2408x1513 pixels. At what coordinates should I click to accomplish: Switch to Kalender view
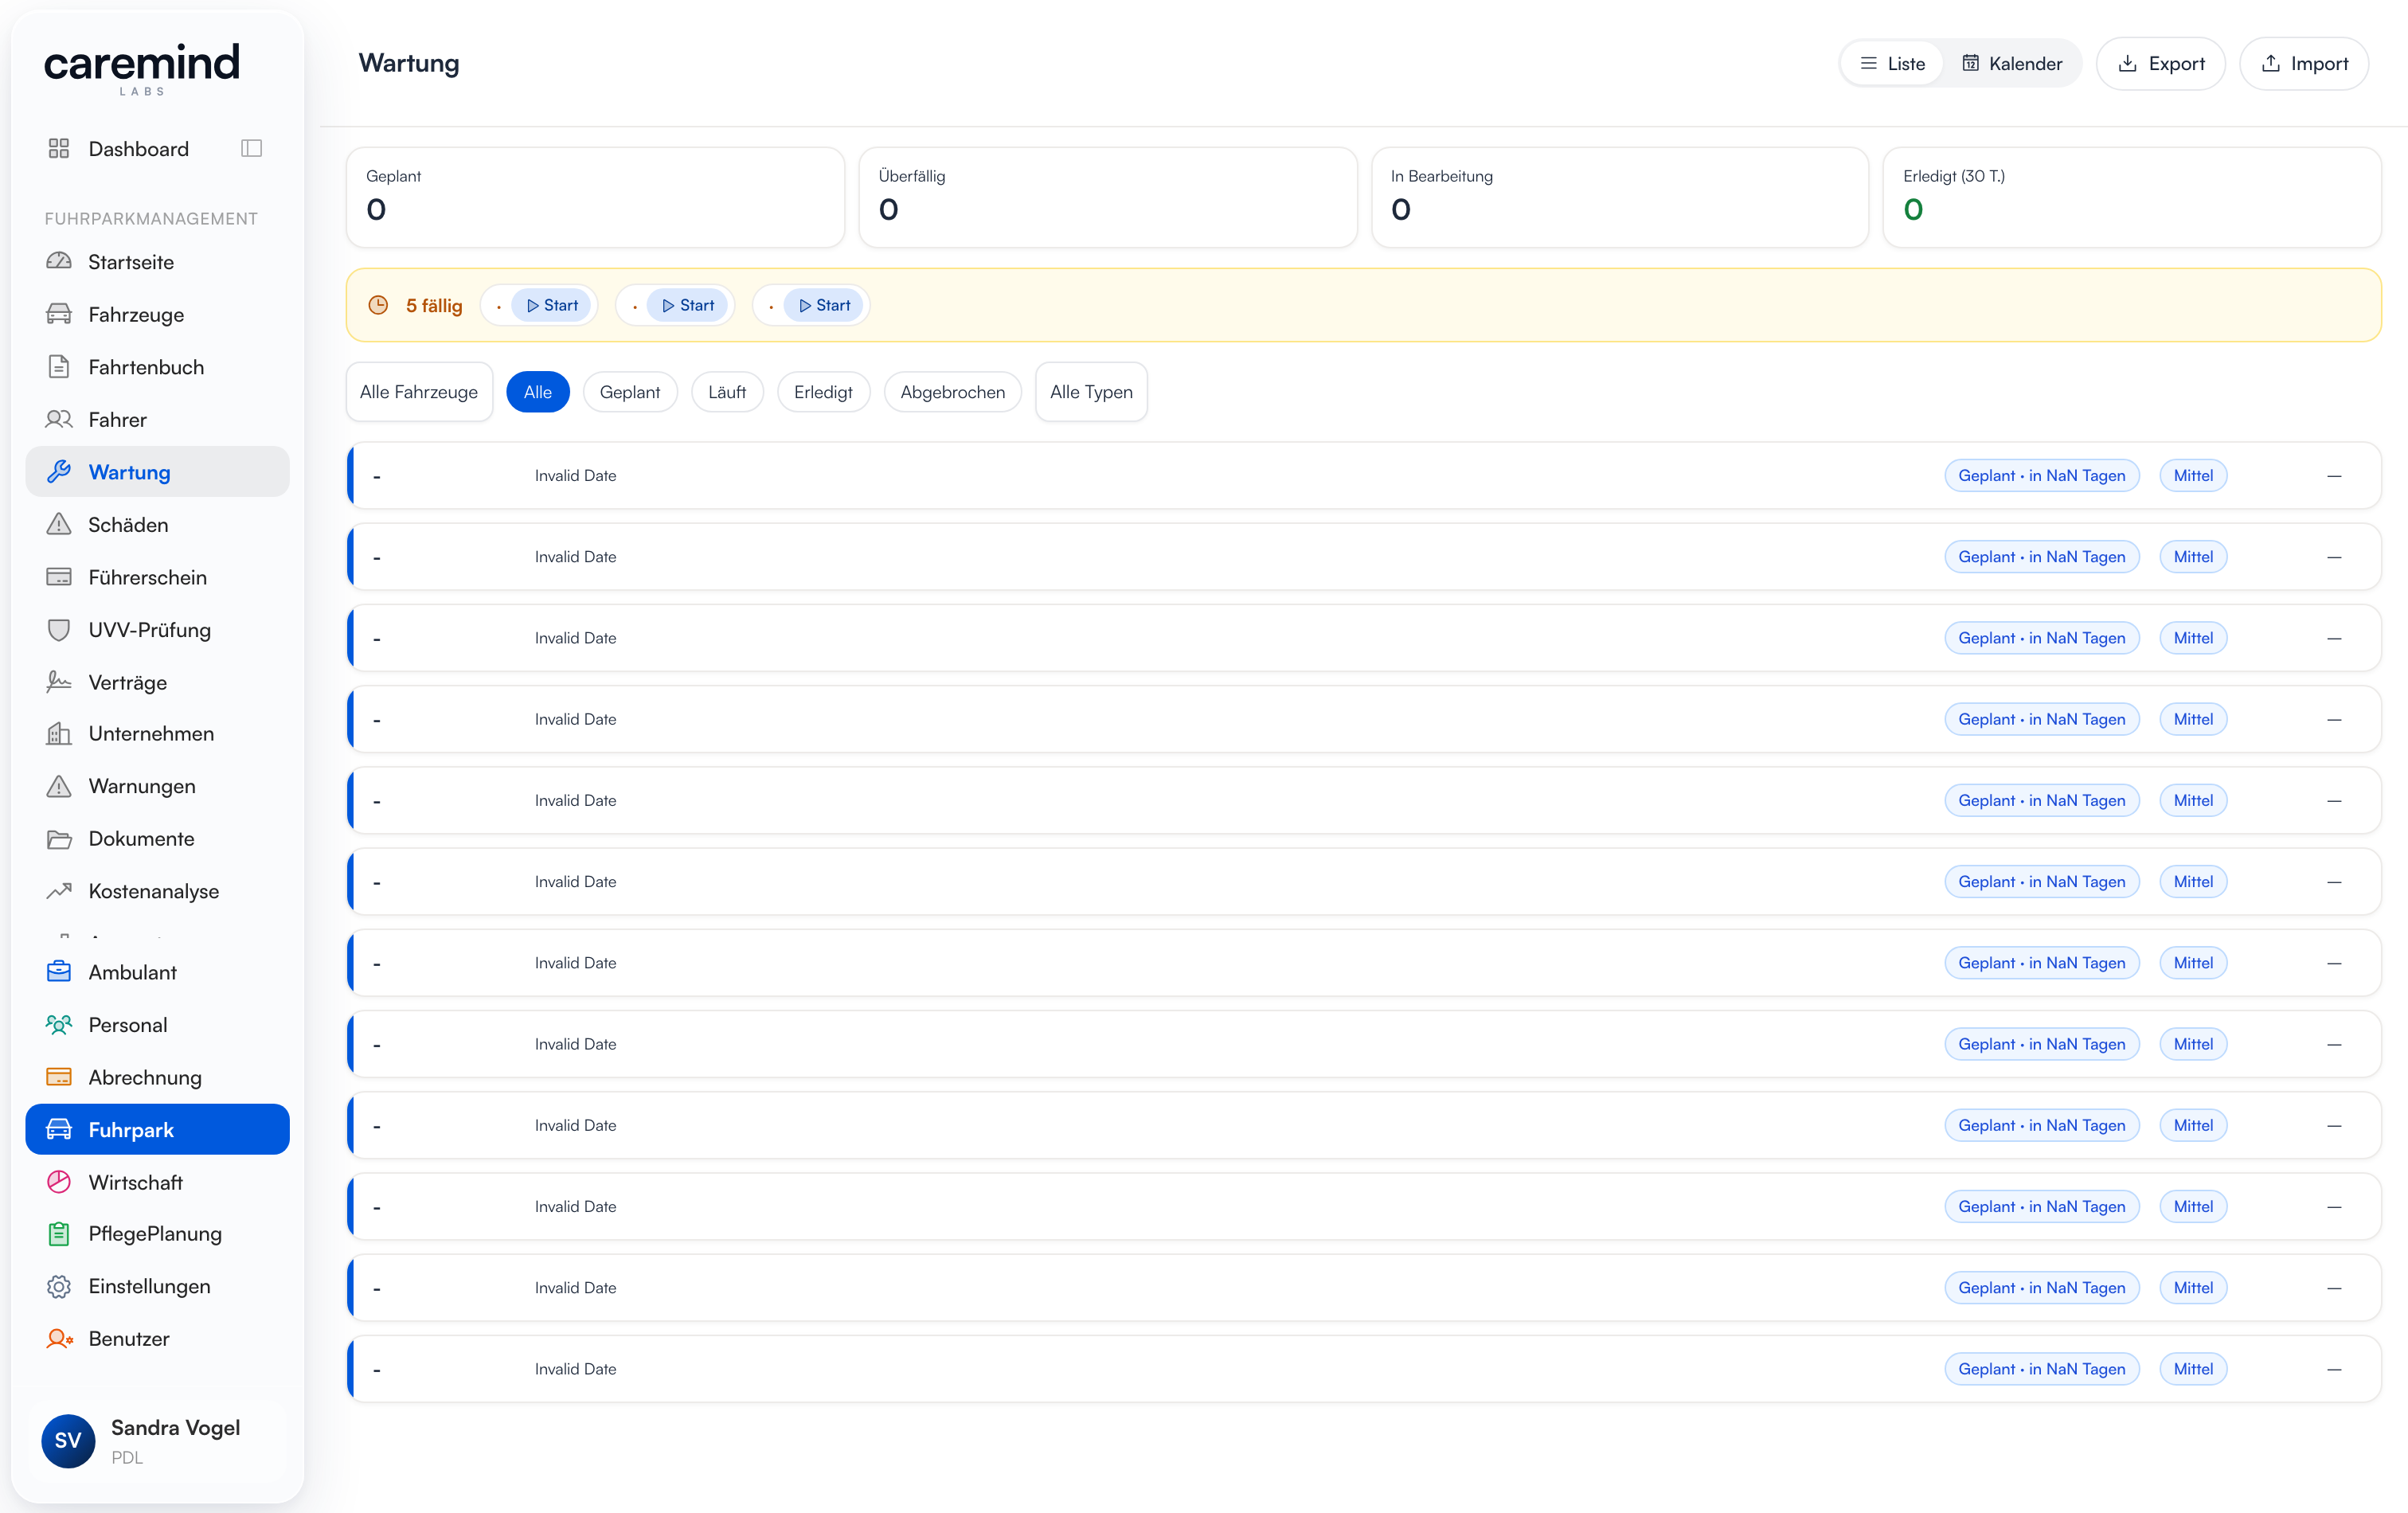pyautogui.click(x=2011, y=64)
